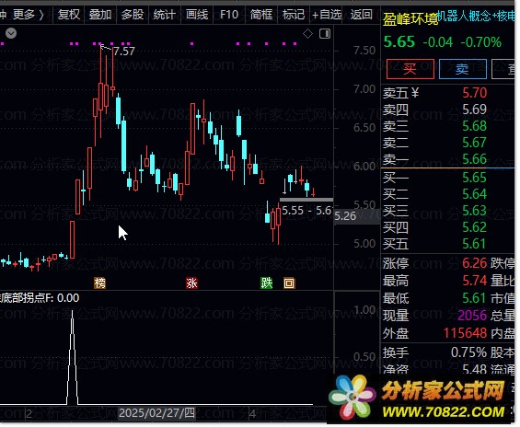
Task: Toggle the side panel layout icon
Action: pyautogui.click(x=325, y=33)
